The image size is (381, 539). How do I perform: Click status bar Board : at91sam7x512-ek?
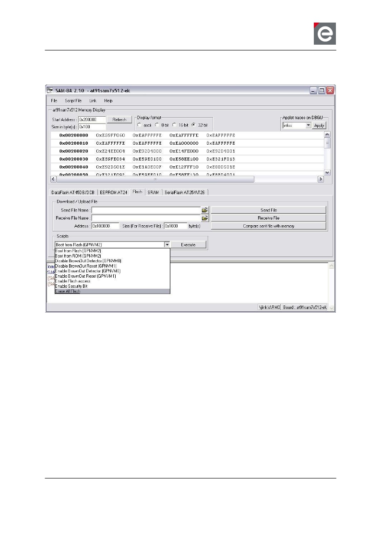coord(305,307)
